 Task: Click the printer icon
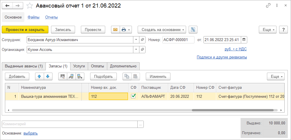pyautogui.click(x=124, y=30)
